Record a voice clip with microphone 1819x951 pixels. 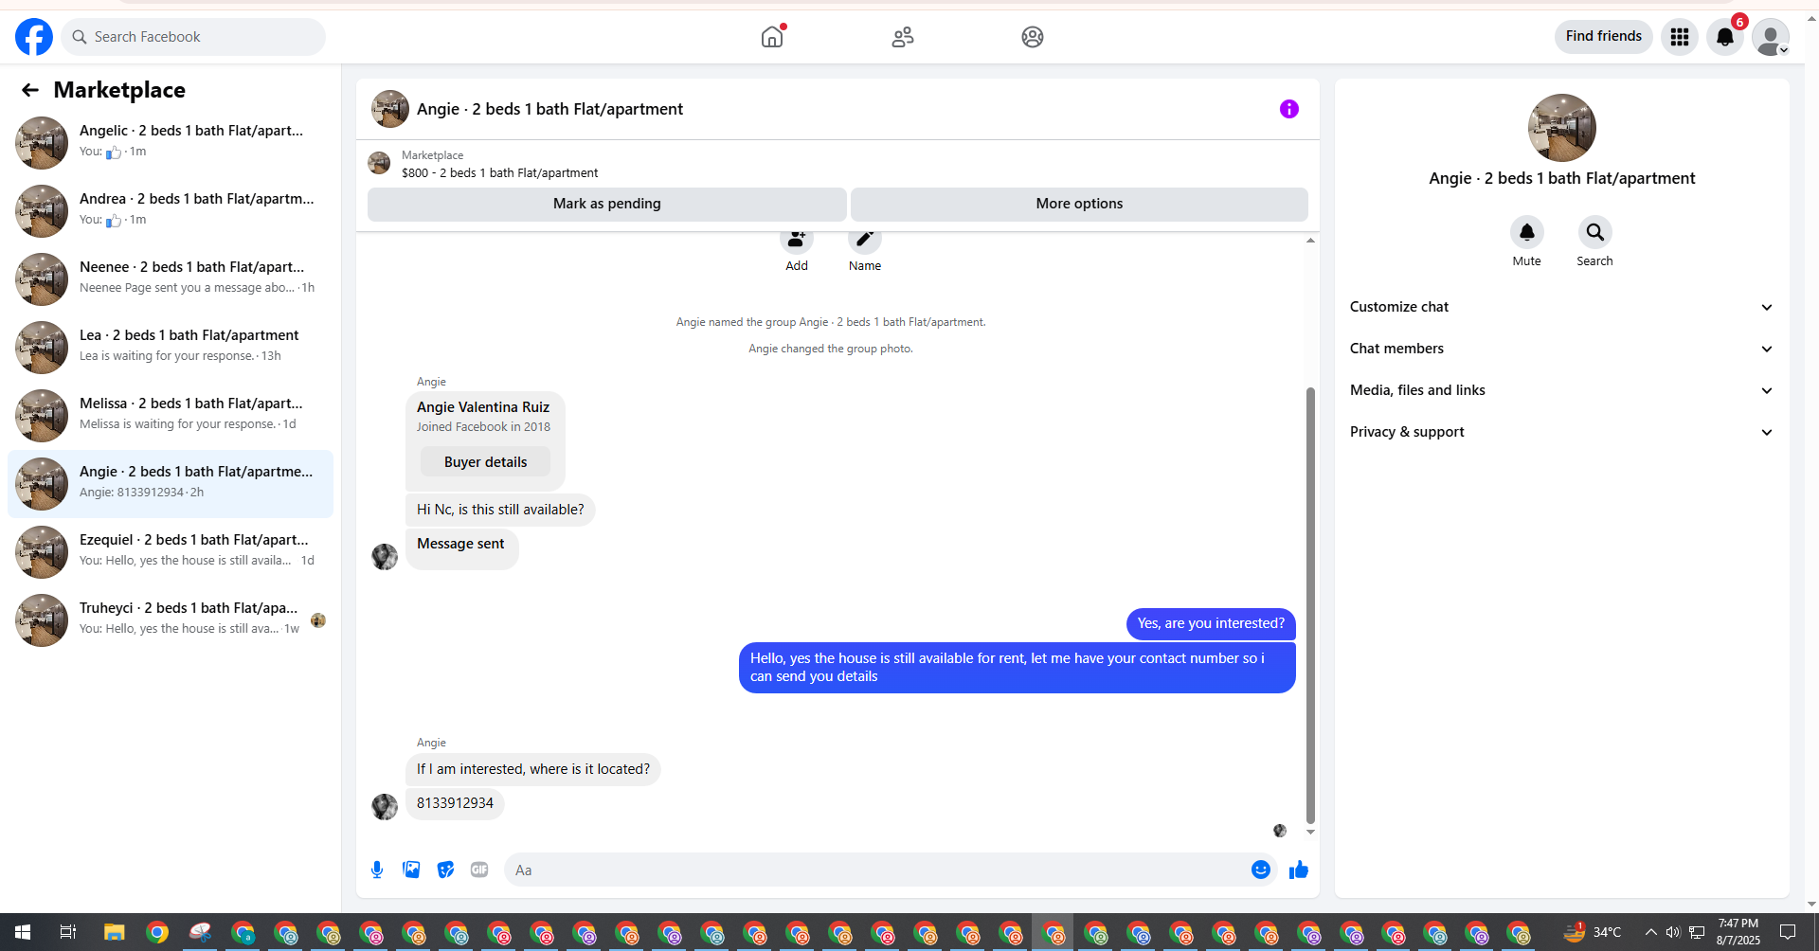tap(377, 870)
